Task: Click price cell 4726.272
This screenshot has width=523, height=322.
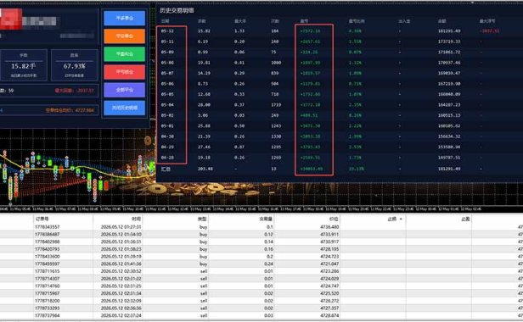Action: pyautogui.click(x=329, y=301)
